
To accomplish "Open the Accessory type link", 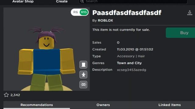I will 126,56.
